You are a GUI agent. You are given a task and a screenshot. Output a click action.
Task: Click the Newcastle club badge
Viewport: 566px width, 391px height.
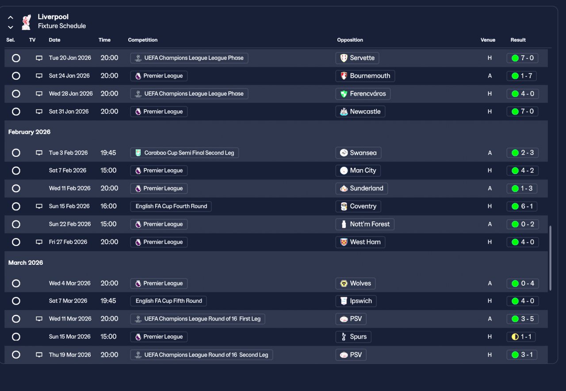pos(344,112)
